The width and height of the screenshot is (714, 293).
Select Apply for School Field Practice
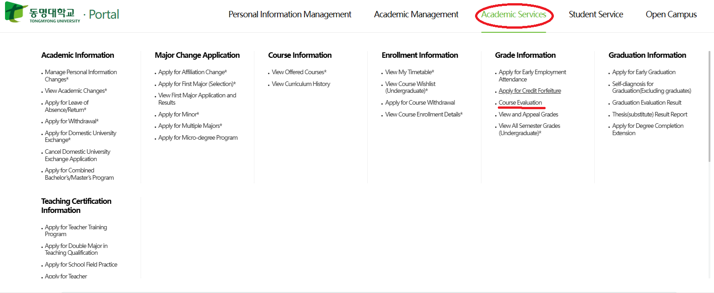point(81,265)
